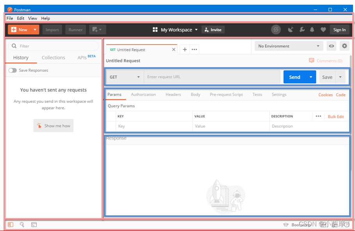Open manage environments gear icon
Viewport: 355px width, 231px height.
point(344,46)
